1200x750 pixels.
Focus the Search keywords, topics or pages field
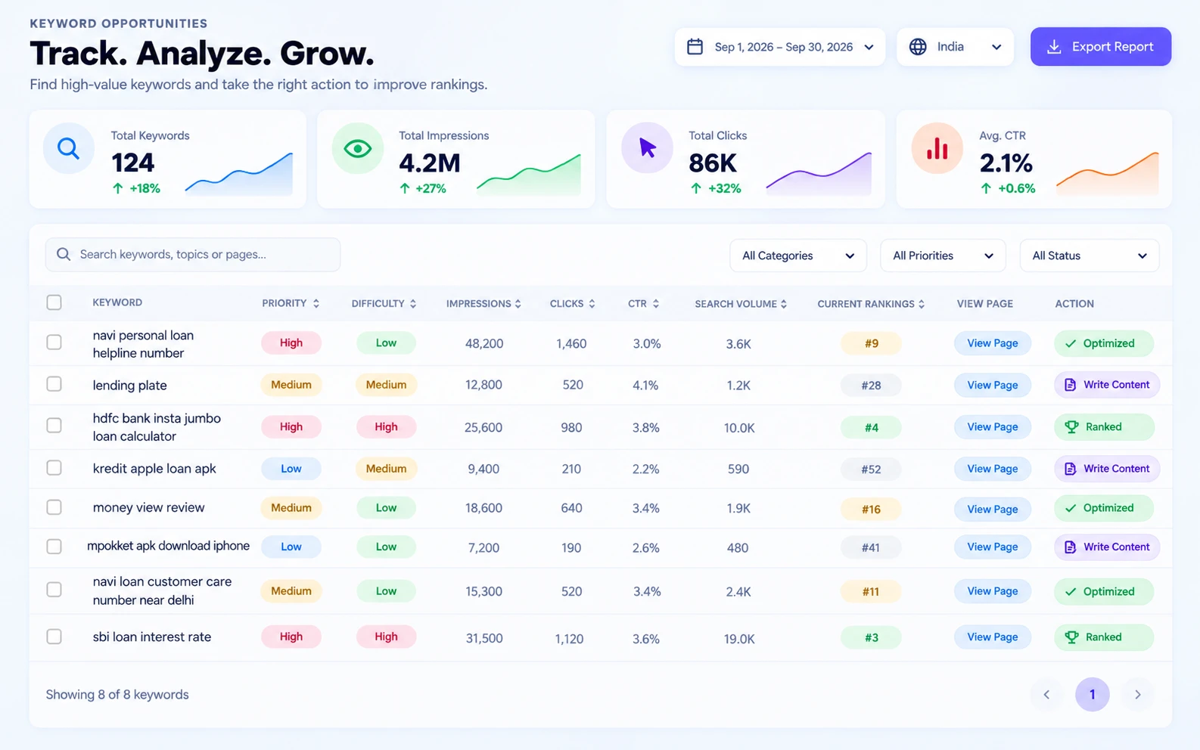click(x=193, y=255)
